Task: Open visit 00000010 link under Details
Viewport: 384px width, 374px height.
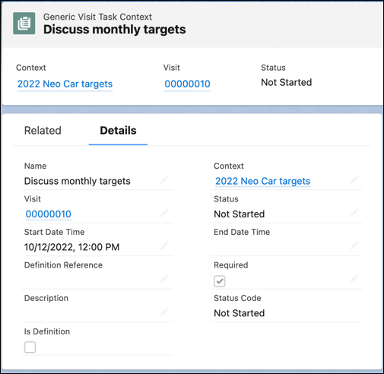Action: [x=48, y=214]
